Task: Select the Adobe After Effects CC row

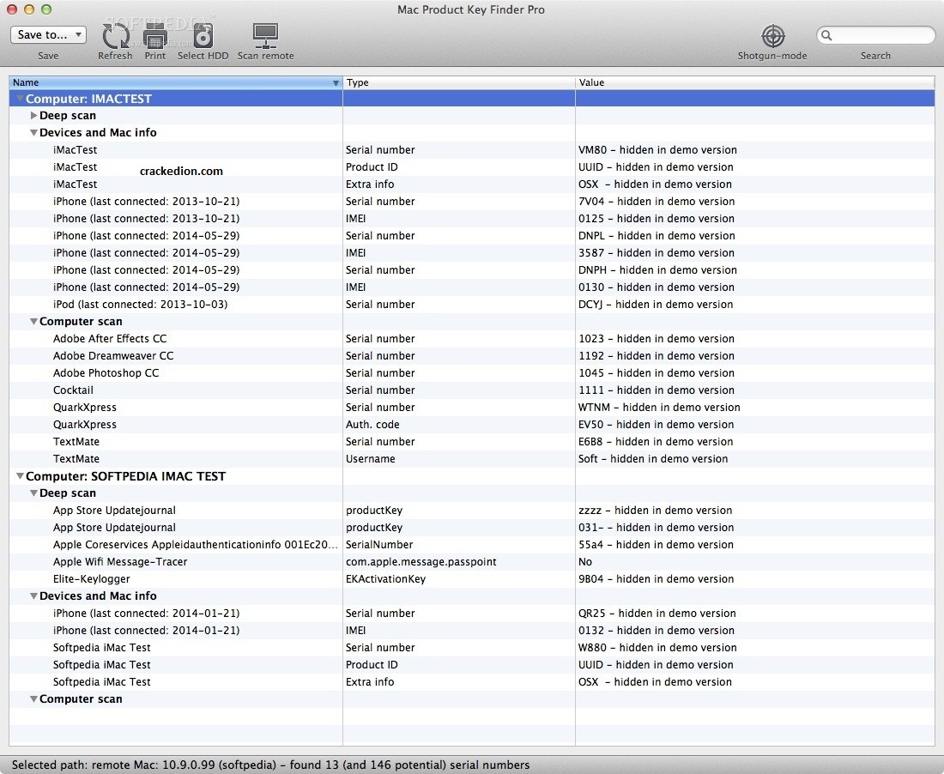Action: pos(472,339)
